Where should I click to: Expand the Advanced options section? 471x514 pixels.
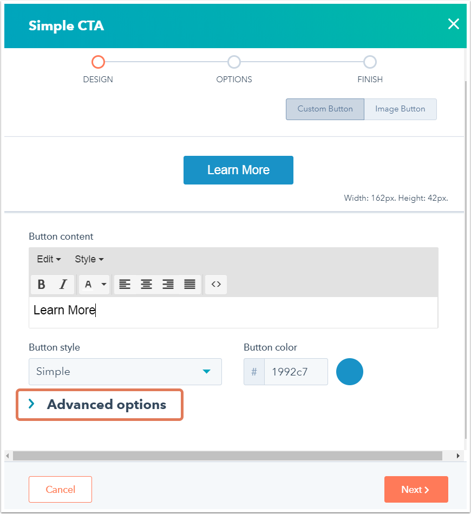100,405
